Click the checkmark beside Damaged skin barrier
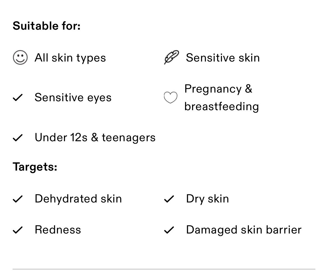This screenshot has width=328, height=276. [x=169, y=230]
